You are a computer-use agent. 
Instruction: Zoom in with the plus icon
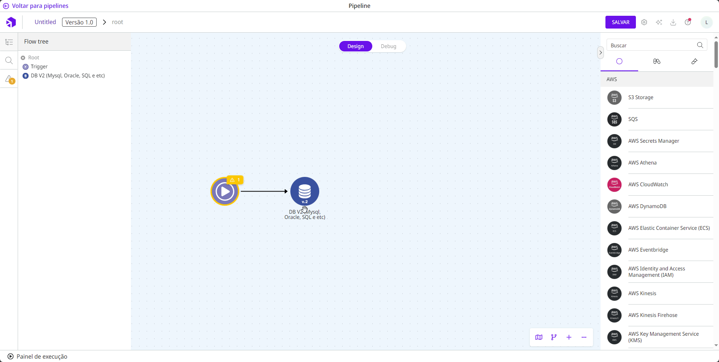coord(569,337)
